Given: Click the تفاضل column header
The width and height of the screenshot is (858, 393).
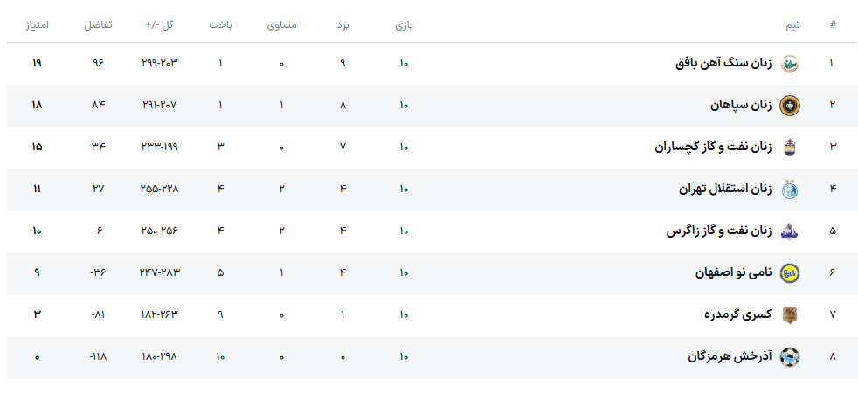Looking at the screenshot, I should click(98, 24).
